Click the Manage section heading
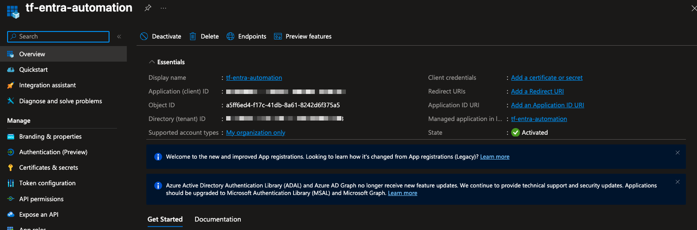697x230 pixels. pos(19,121)
